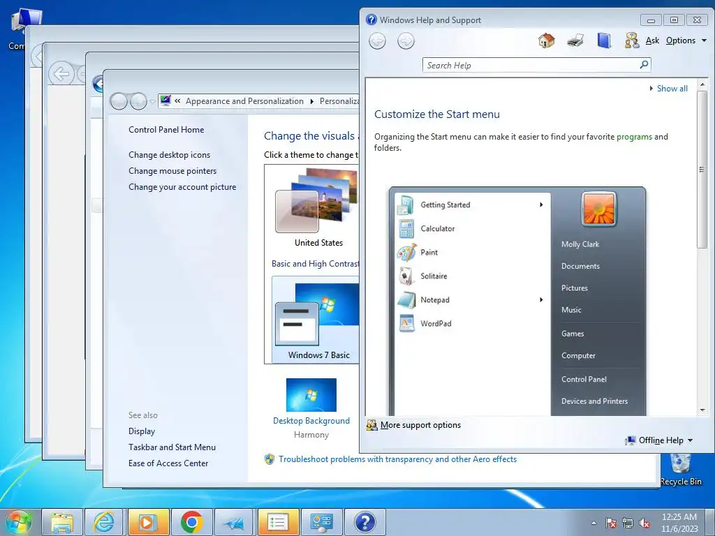The image size is (715, 536).
Task: Switch to Help and Support taskbar icon
Action: pyautogui.click(x=364, y=522)
